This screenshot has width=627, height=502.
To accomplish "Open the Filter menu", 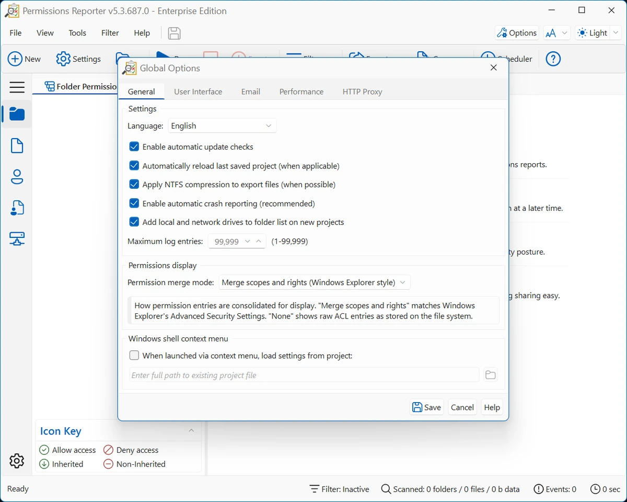I will click(110, 33).
